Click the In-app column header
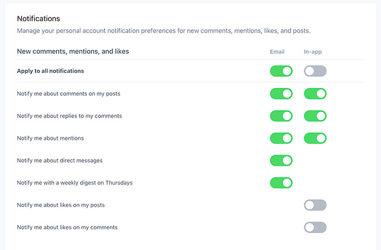This screenshot has width=381, height=250. (313, 52)
